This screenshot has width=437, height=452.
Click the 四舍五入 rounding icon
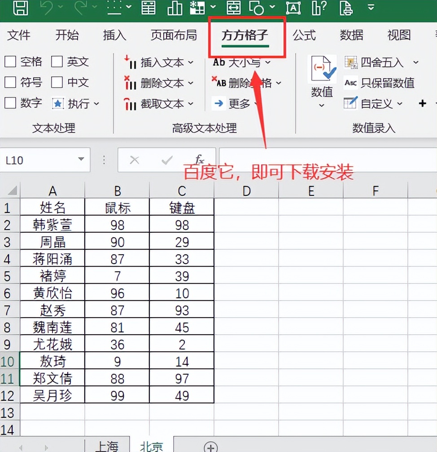click(x=351, y=62)
